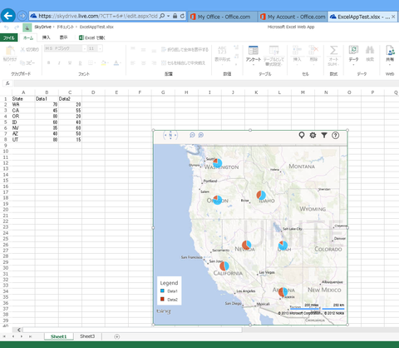Click the ドキュメント breadcrumb link
Screen dimensions: 399x348
point(66,27)
